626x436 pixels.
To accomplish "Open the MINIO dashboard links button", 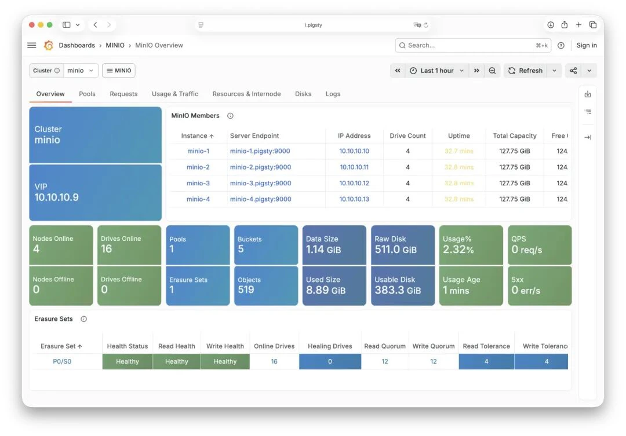I will tap(119, 71).
